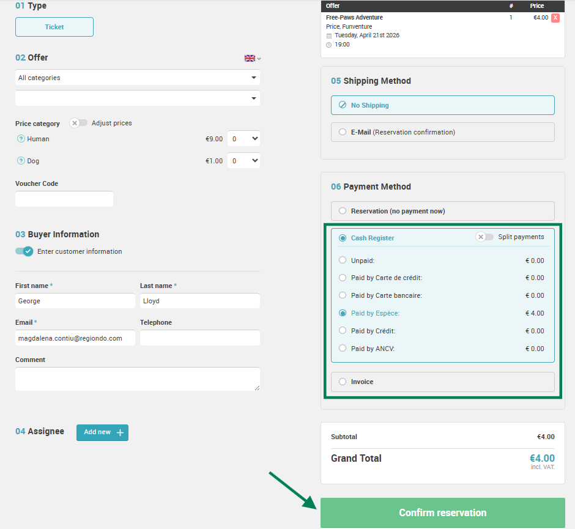The image size is (575, 529).
Task: Select the Ticket type tab
Action: (54, 27)
